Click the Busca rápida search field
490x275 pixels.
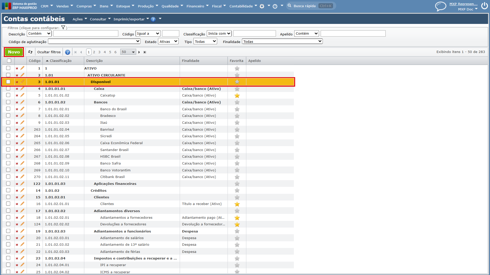coord(311,6)
